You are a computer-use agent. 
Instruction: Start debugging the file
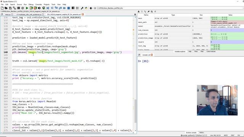[48, 8]
